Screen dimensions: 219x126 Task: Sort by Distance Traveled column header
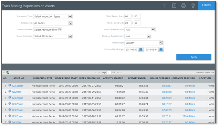coord(184,78)
